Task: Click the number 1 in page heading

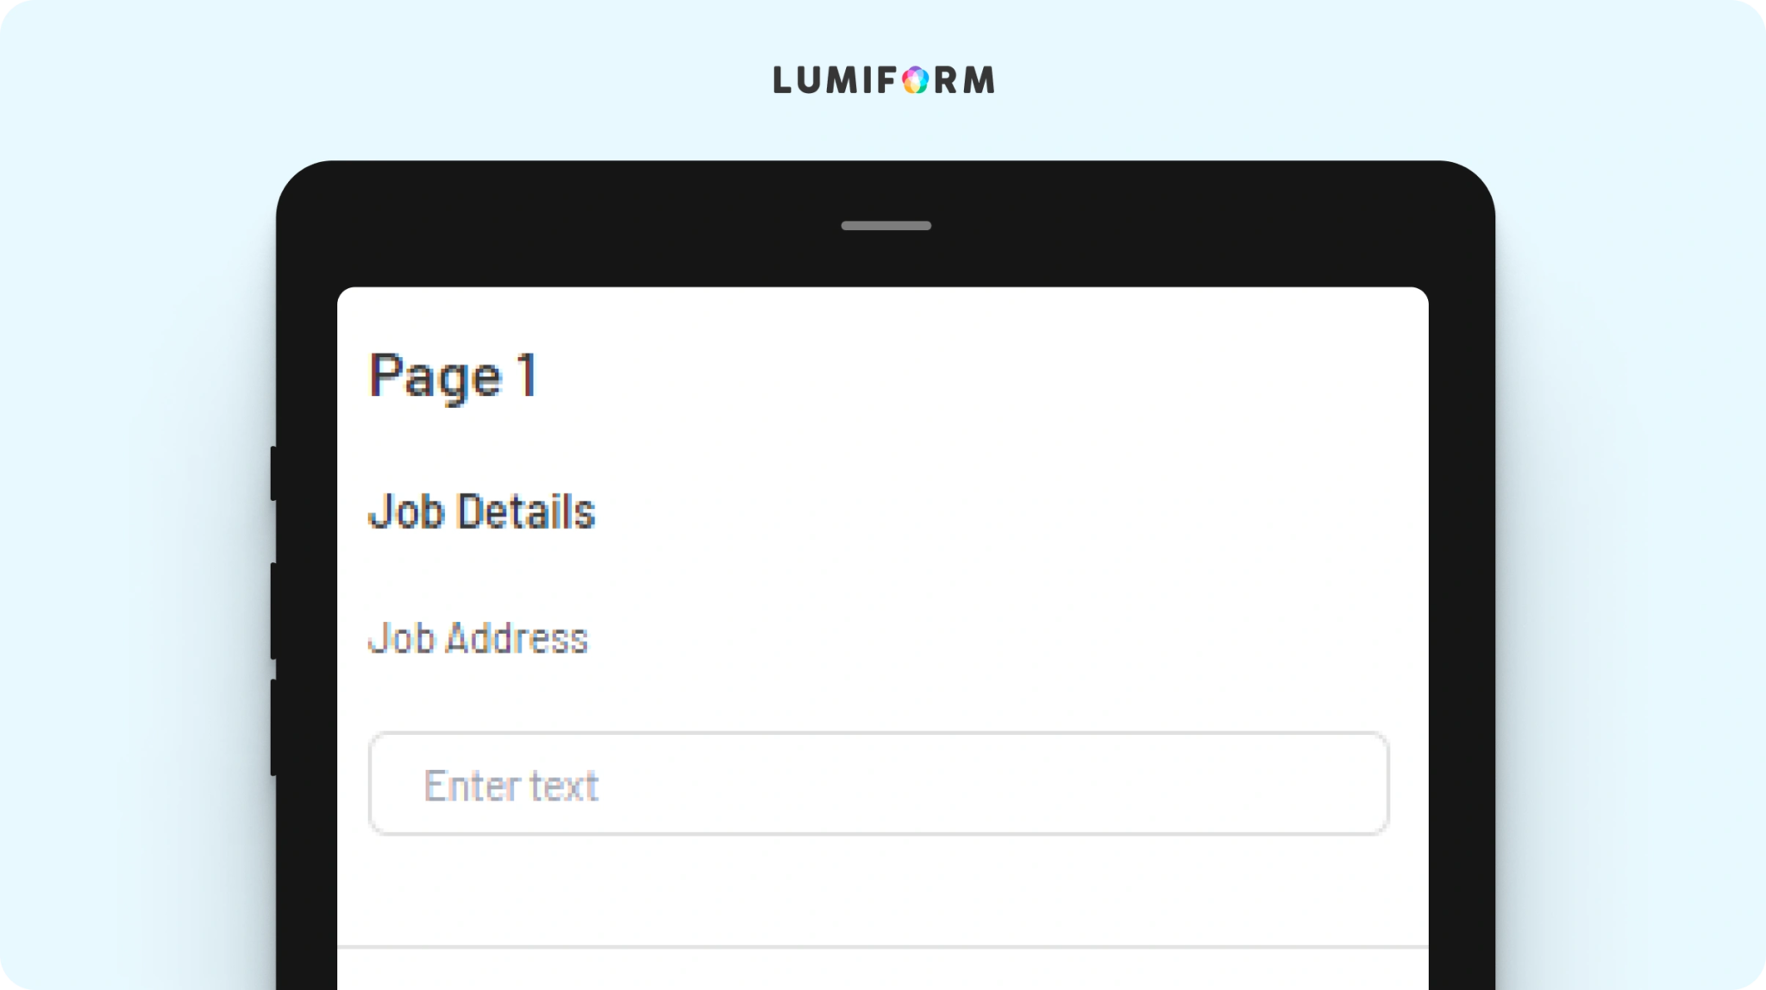Action: click(527, 374)
